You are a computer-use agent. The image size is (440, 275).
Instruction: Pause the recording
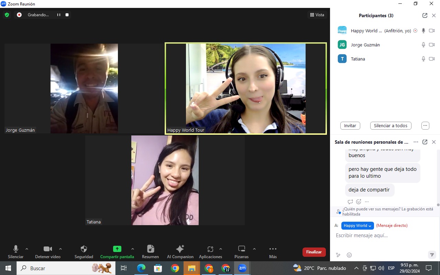click(x=59, y=15)
